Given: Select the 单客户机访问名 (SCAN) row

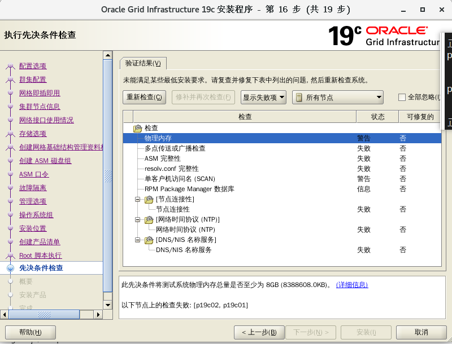Looking at the screenshot, I should (282, 179).
